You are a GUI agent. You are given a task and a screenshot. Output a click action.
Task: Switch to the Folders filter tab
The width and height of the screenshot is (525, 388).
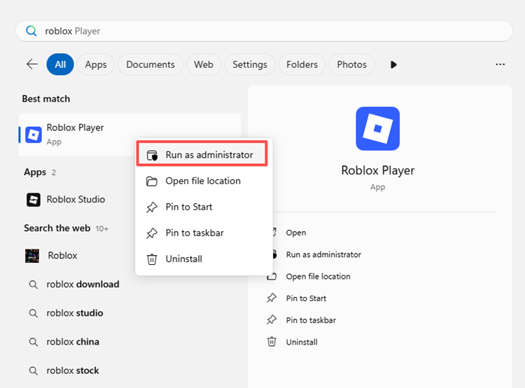click(302, 64)
